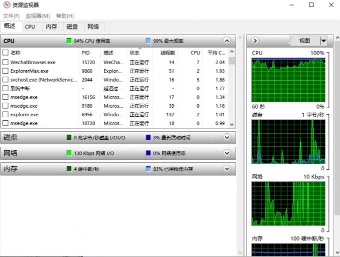Click average CPU value 2.04
This screenshot has height=257, width=340.
(220, 62)
